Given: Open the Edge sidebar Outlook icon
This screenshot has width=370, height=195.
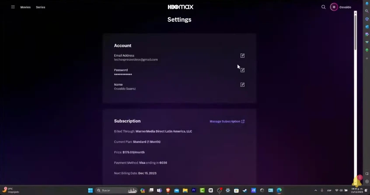Looking at the screenshot, I should click(x=367, y=27).
